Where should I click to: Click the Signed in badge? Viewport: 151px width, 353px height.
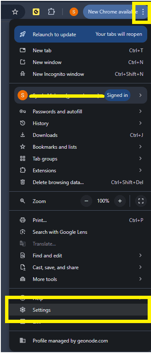click(117, 95)
